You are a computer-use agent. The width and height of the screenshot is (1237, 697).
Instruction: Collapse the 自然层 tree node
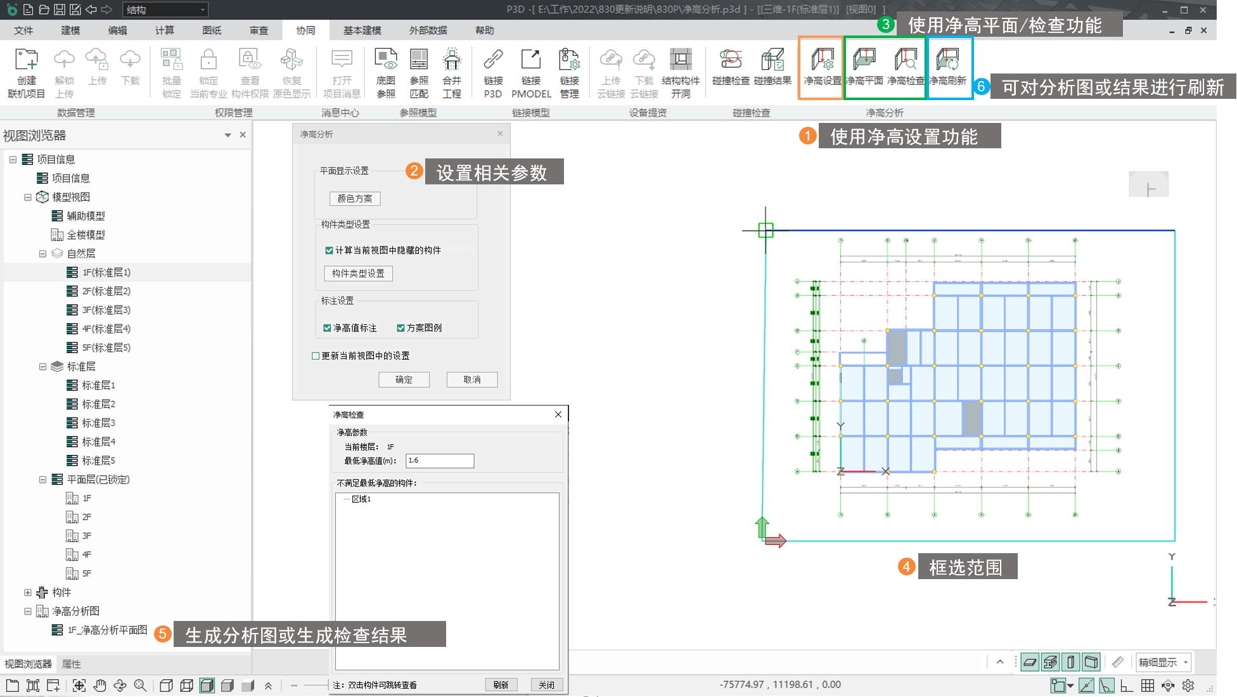pyautogui.click(x=43, y=253)
